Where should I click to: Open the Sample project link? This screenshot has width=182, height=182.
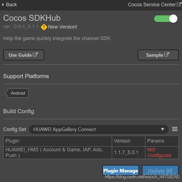(x=158, y=55)
